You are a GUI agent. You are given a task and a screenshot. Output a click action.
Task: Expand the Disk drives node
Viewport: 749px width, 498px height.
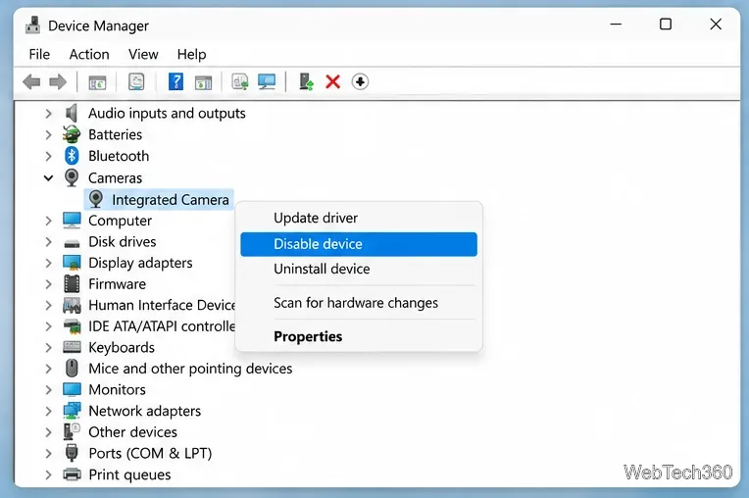coord(48,241)
